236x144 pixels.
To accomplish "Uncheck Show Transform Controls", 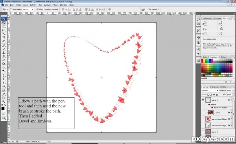I will click(38, 9).
